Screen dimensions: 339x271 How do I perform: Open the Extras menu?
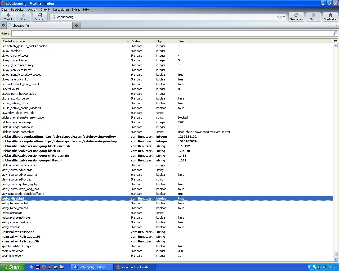tap(76, 10)
